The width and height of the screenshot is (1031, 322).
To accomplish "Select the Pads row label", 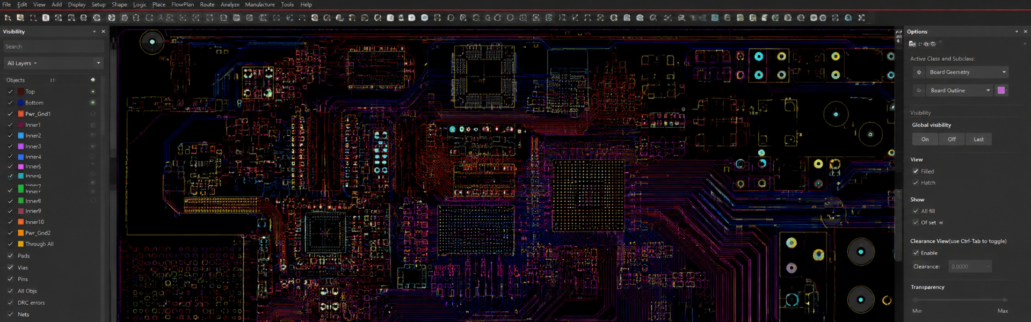I will tap(24, 256).
